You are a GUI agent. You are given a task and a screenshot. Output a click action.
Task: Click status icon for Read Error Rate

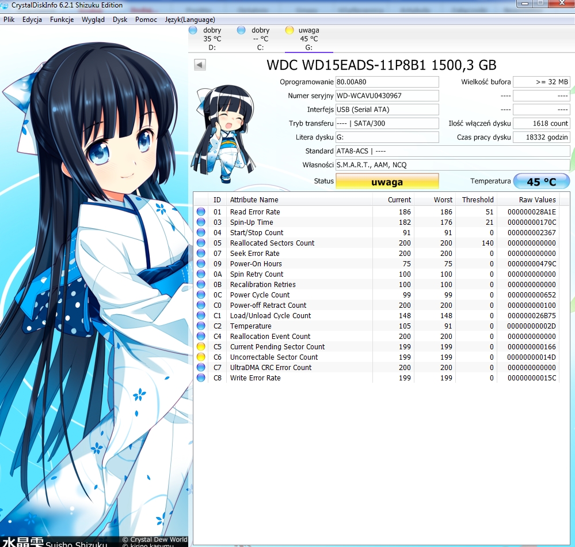[x=201, y=212]
